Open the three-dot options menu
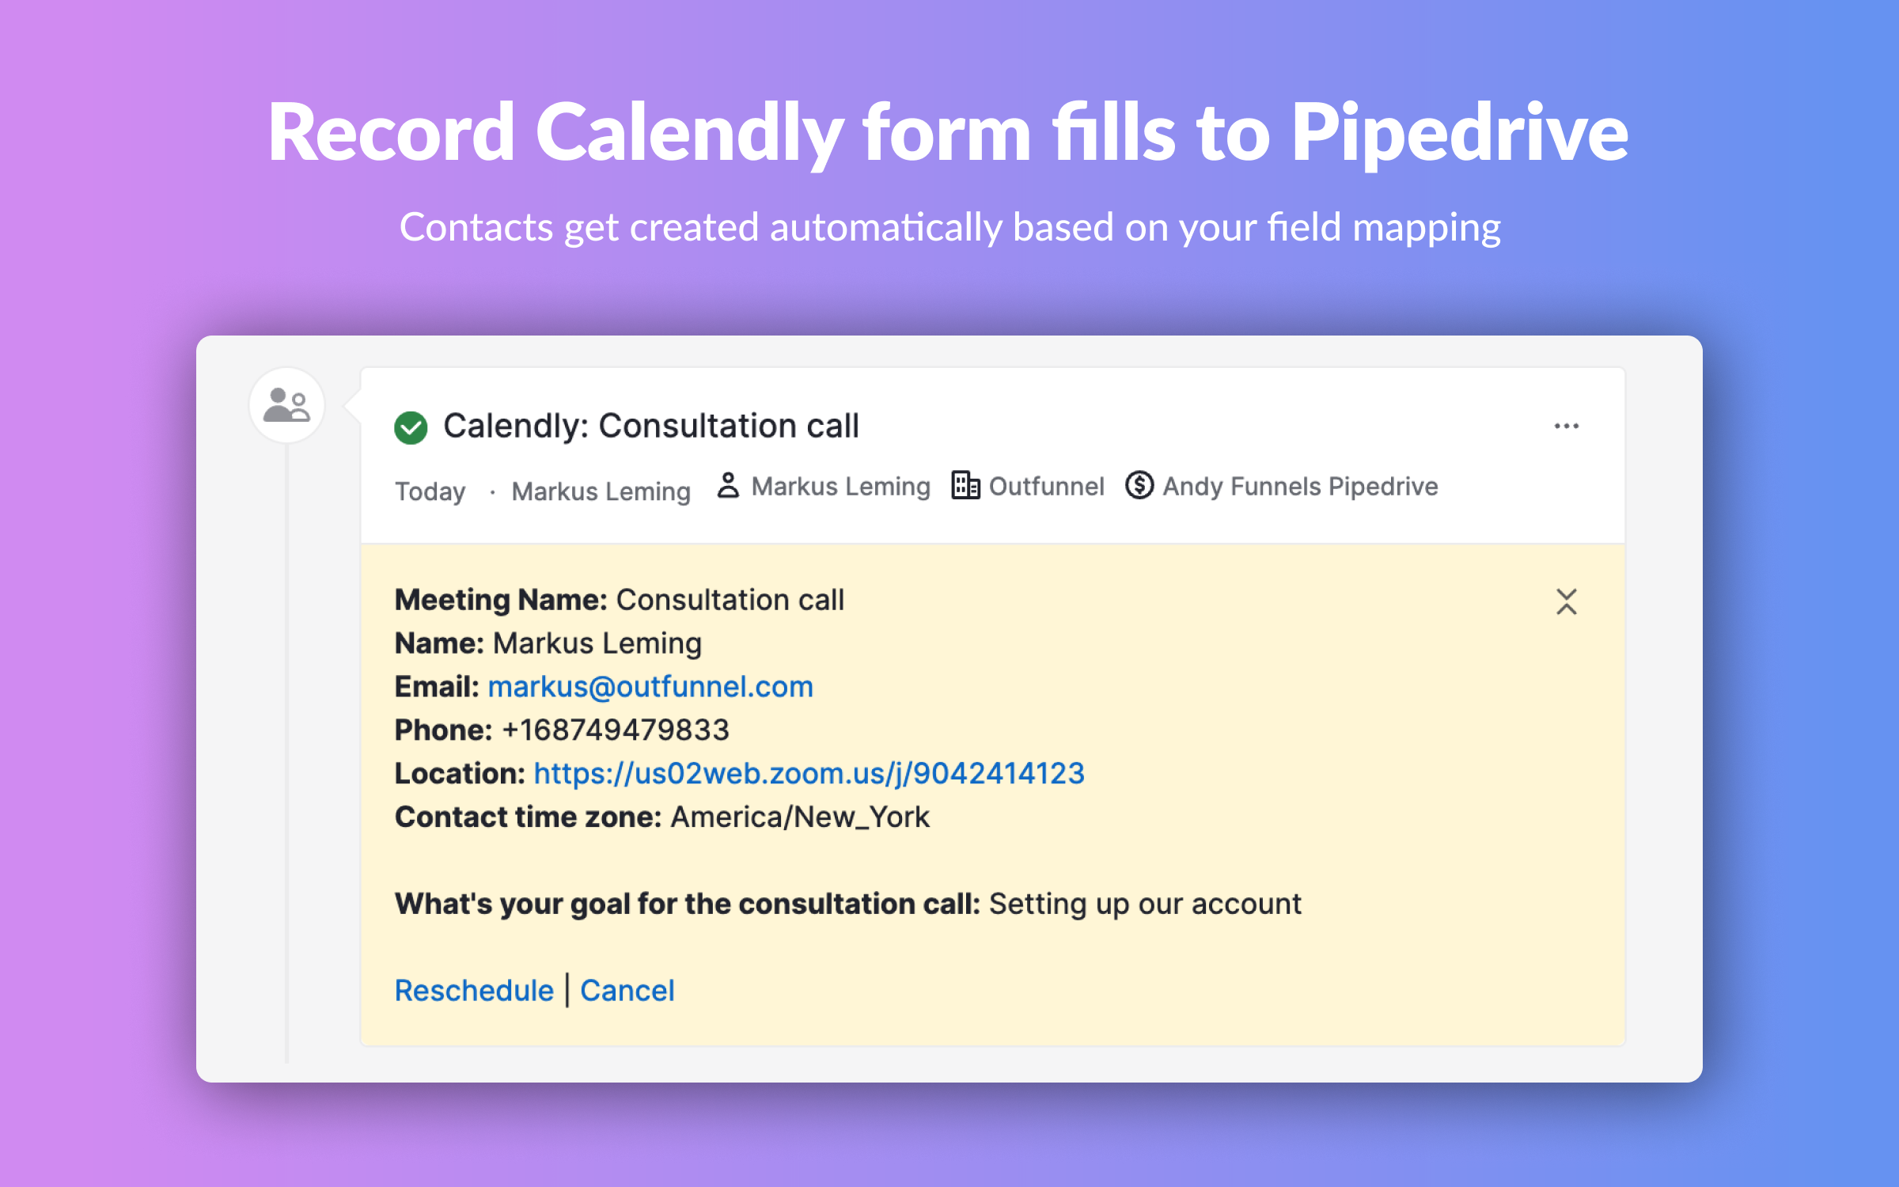This screenshot has height=1187, width=1899. click(x=1566, y=426)
